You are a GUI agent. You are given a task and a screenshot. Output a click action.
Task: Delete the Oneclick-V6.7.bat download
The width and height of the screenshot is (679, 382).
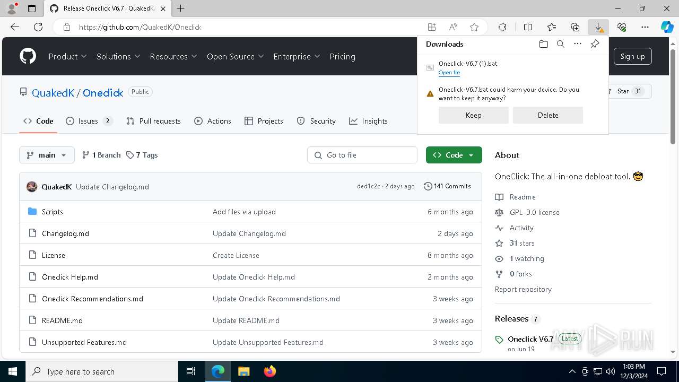click(547, 115)
